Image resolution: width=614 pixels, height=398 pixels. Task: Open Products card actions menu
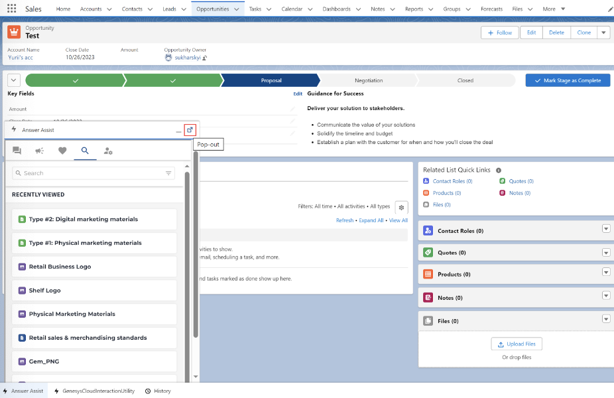point(606,272)
